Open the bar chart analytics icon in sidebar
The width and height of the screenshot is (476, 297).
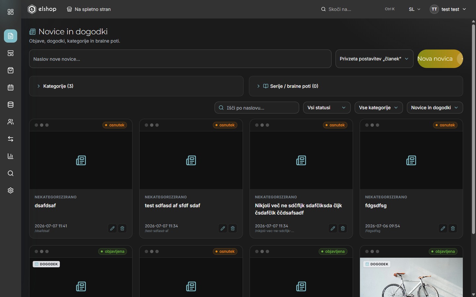pos(11,156)
